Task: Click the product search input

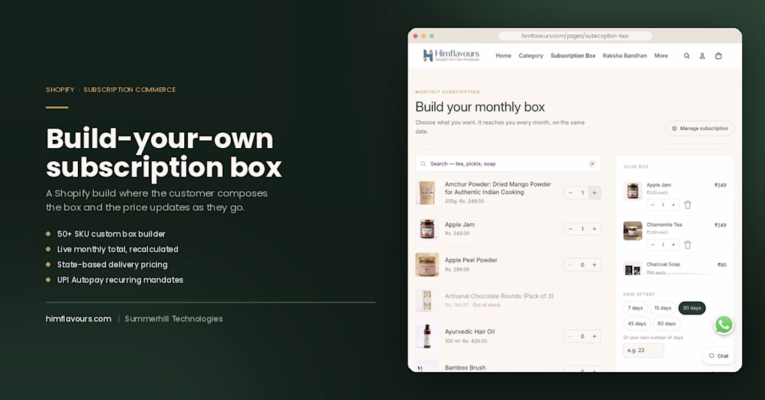Action: [508, 164]
